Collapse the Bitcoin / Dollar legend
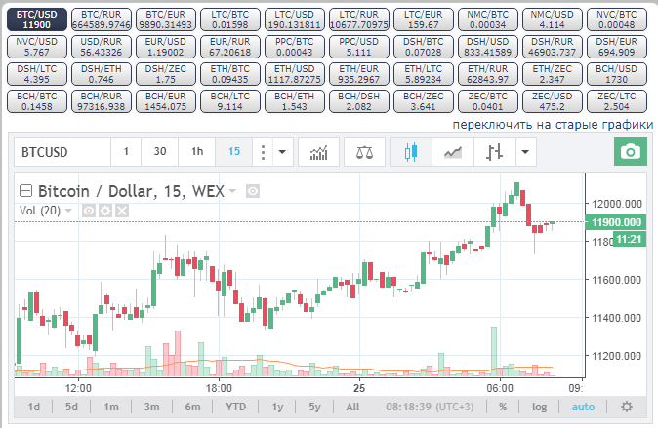The image size is (658, 428). tap(25, 192)
